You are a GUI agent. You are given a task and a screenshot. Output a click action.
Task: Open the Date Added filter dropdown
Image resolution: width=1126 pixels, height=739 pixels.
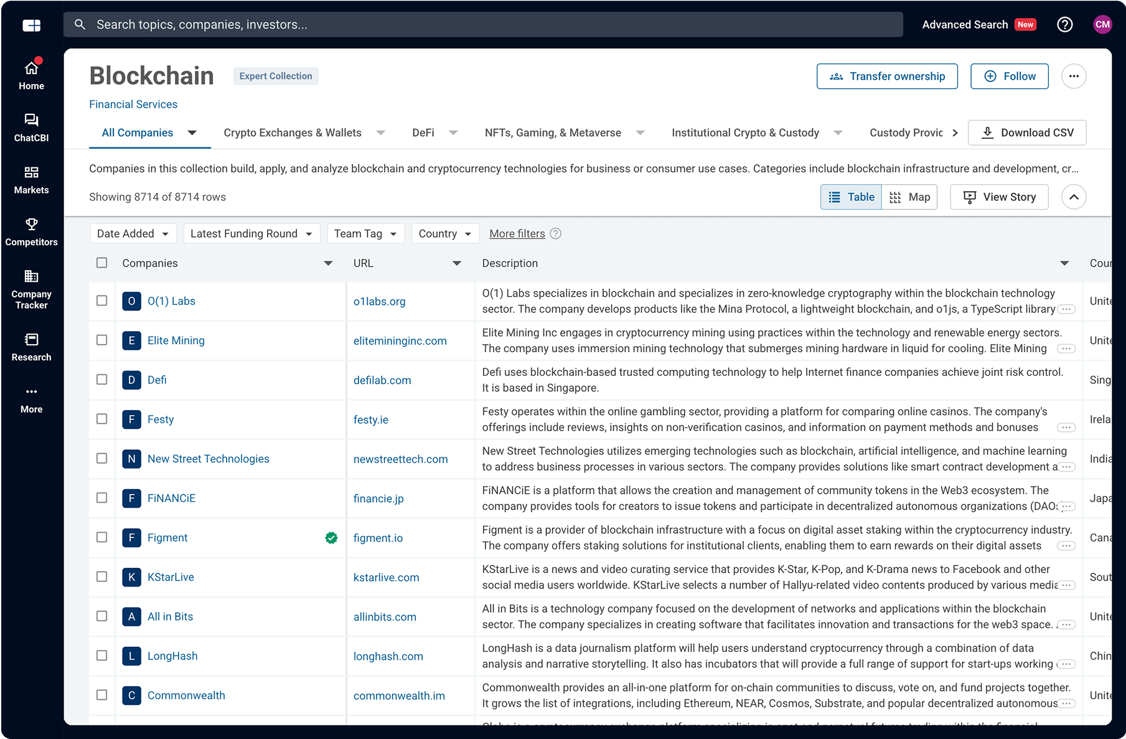pyautogui.click(x=133, y=234)
